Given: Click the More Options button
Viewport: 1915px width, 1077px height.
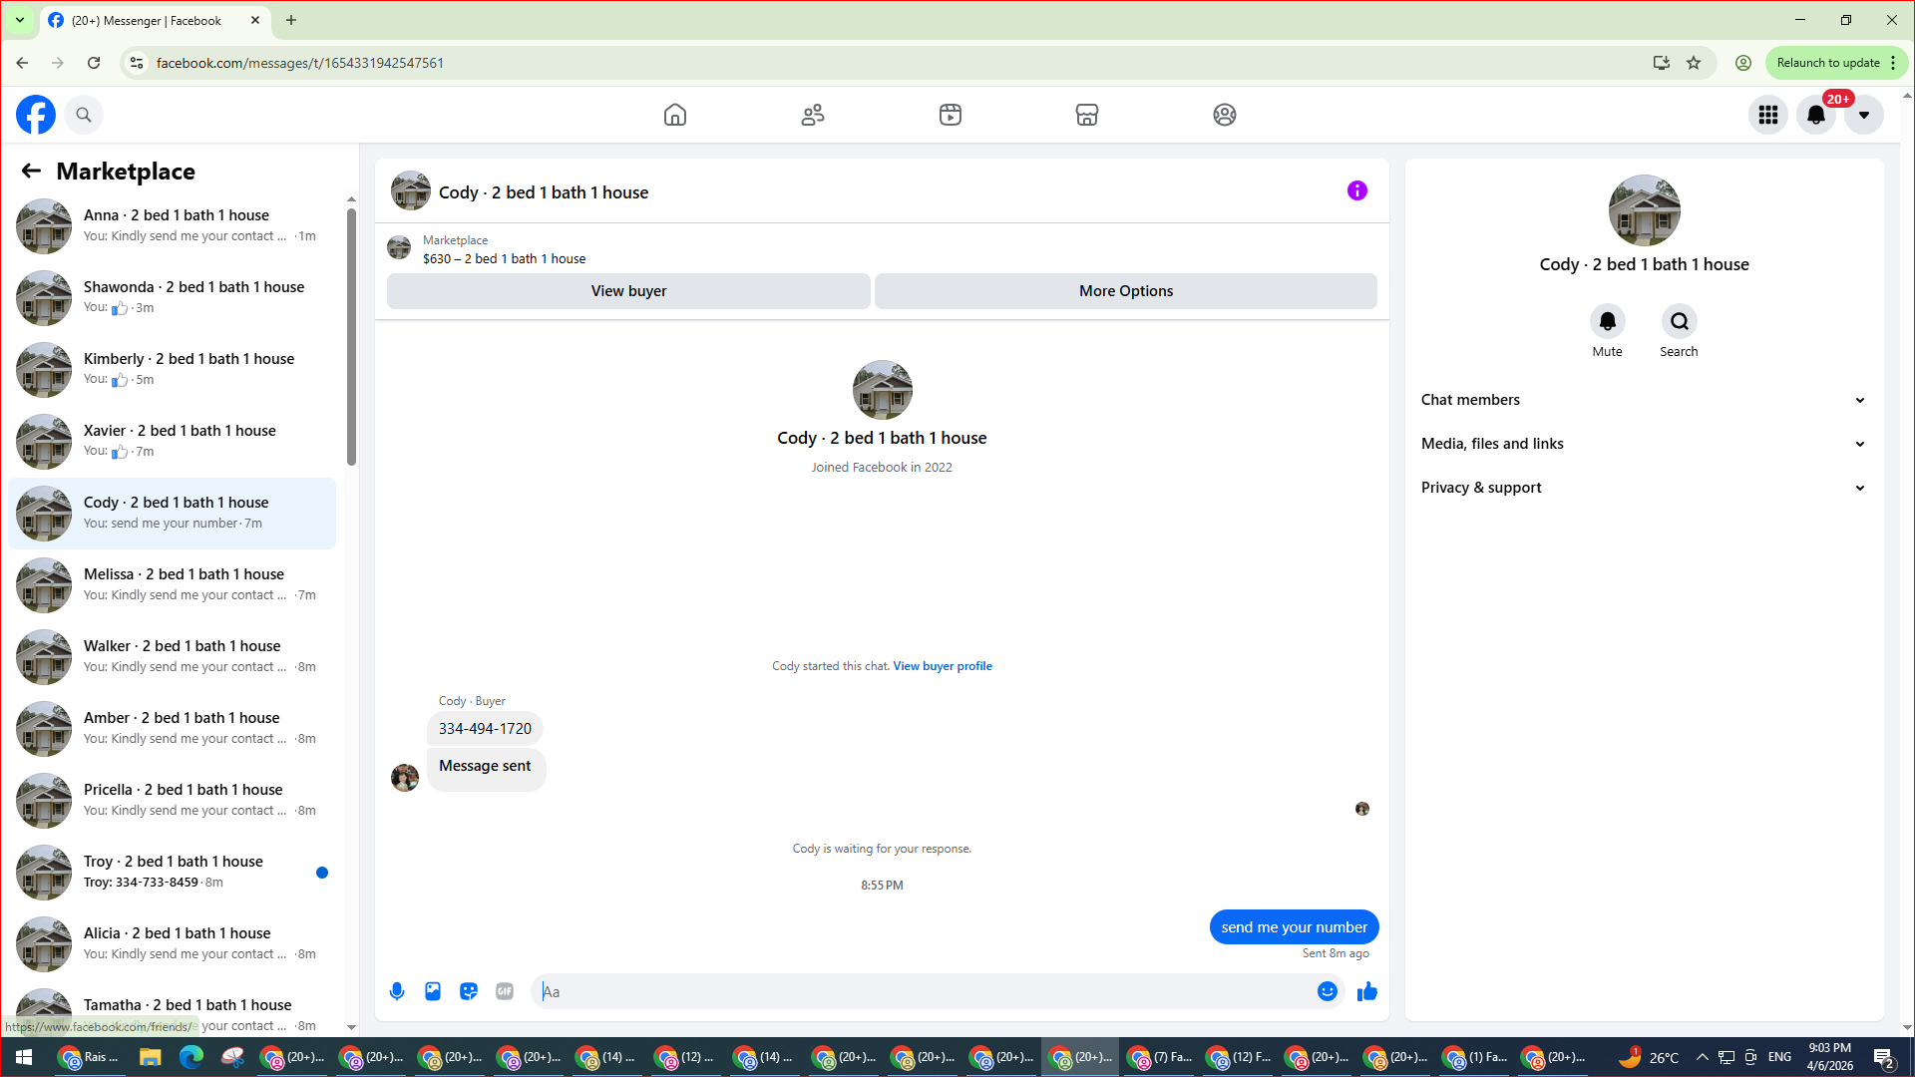Looking at the screenshot, I should point(1126,291).
